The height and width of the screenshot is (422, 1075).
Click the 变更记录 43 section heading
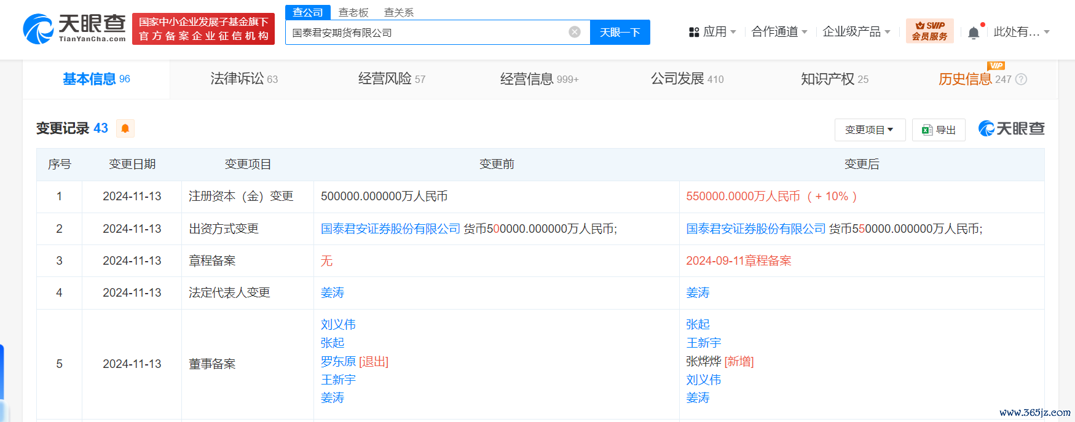coord(72,128)
